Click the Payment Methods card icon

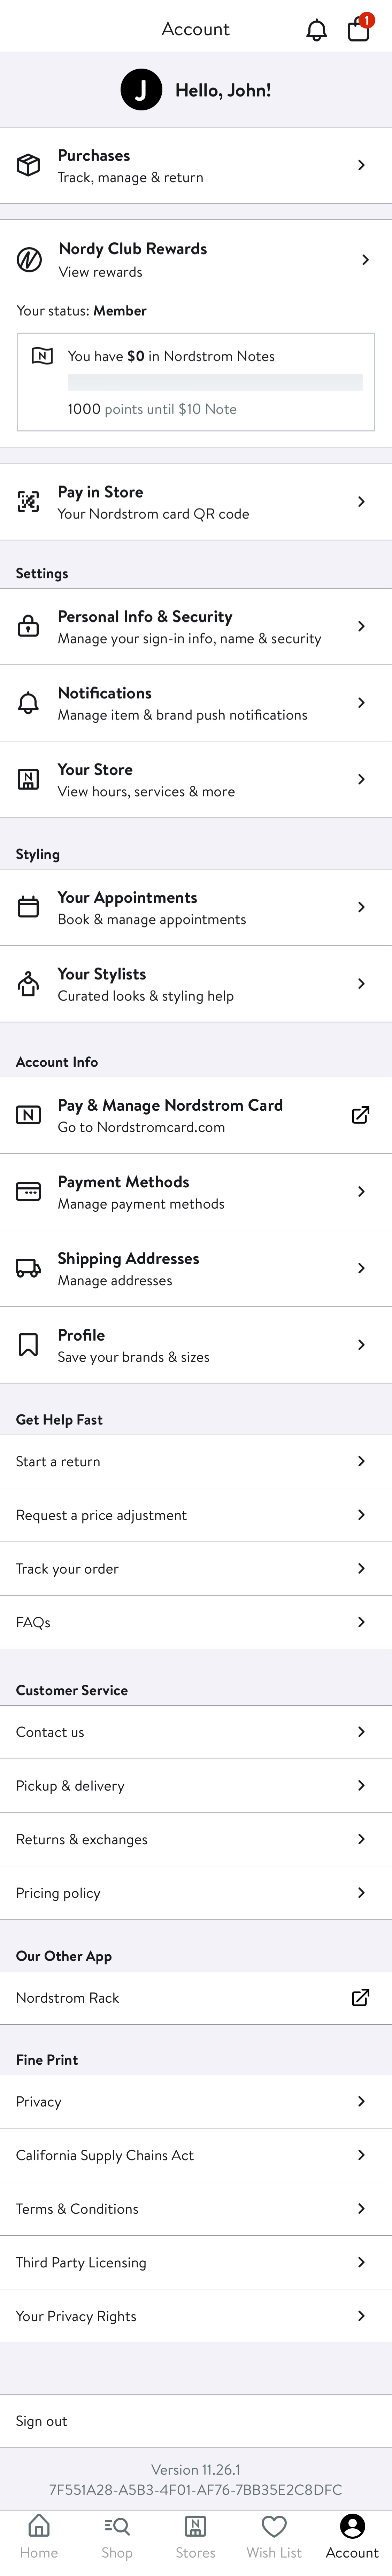pyautogui.click(x=28, y=1192)
